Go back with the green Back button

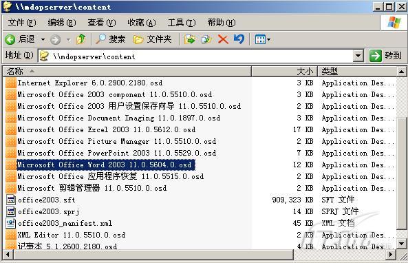[20, 39]
